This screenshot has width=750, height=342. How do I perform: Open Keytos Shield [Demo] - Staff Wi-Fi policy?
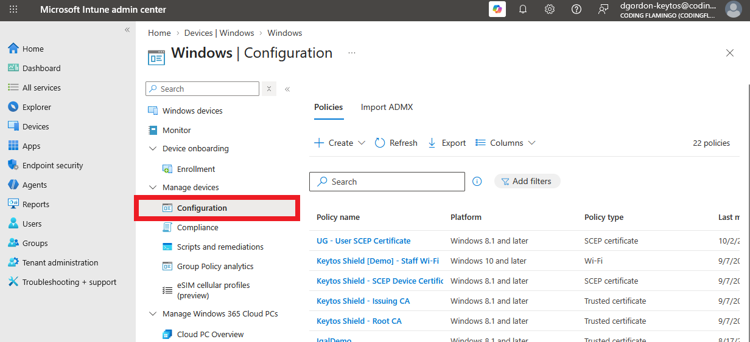[x=377, y=261]
